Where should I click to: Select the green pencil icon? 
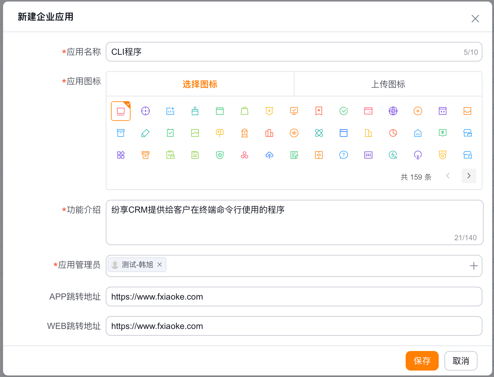146,133
